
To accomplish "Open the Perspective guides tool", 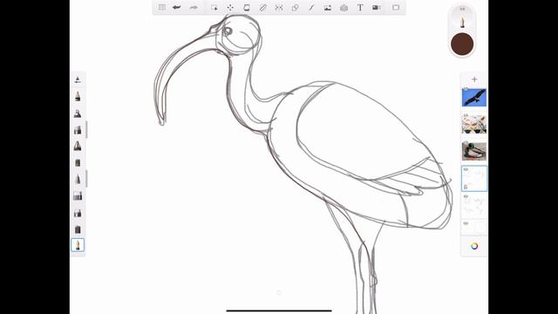I will click(344, 7).
